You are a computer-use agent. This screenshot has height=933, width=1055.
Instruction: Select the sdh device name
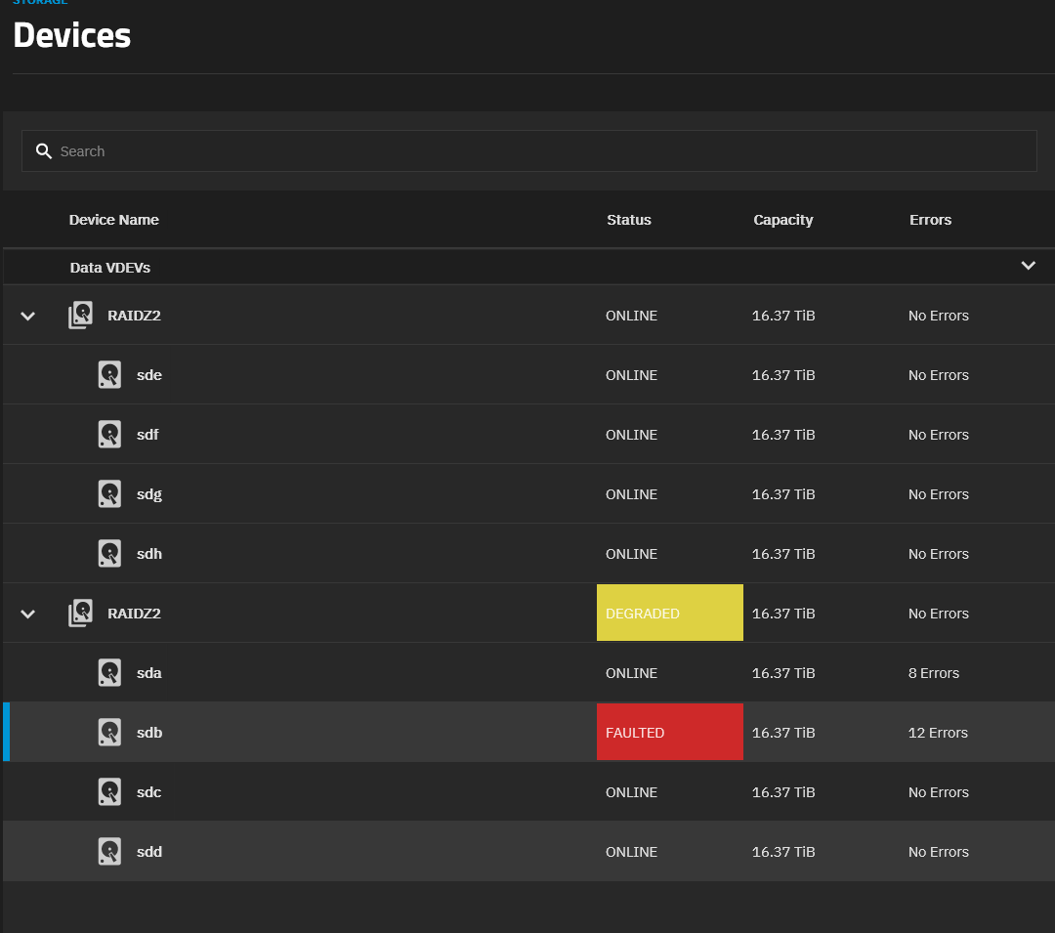point(149,554)
